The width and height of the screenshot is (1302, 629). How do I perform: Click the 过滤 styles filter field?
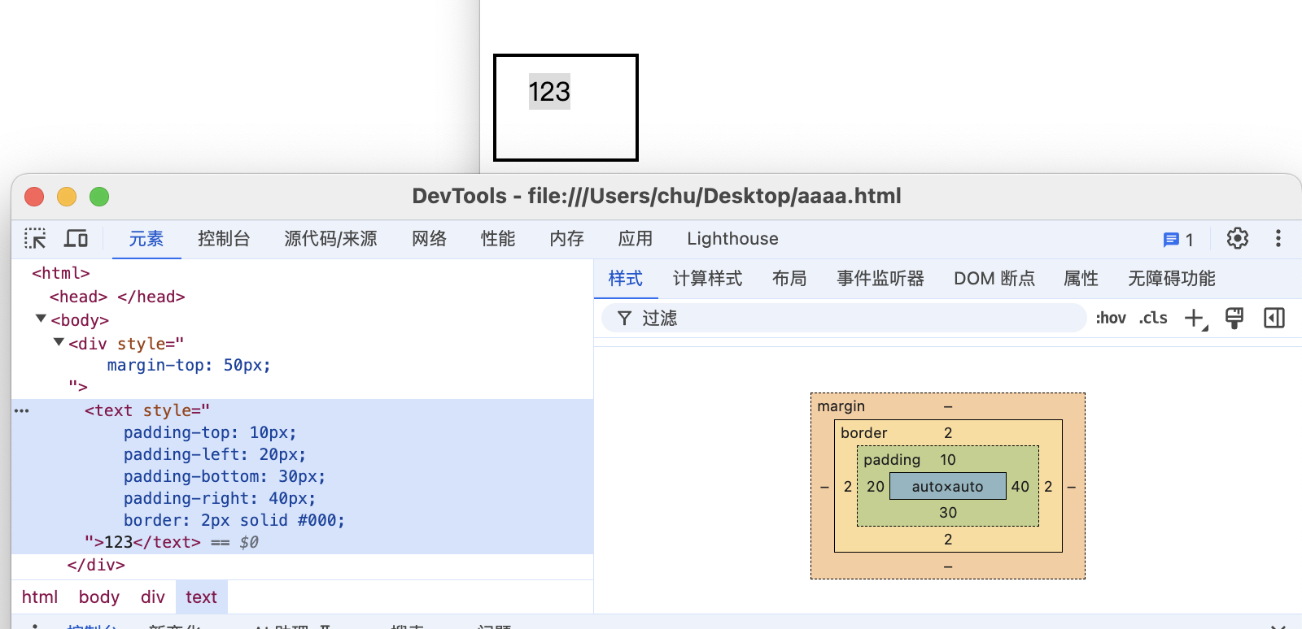click(846, 319)
